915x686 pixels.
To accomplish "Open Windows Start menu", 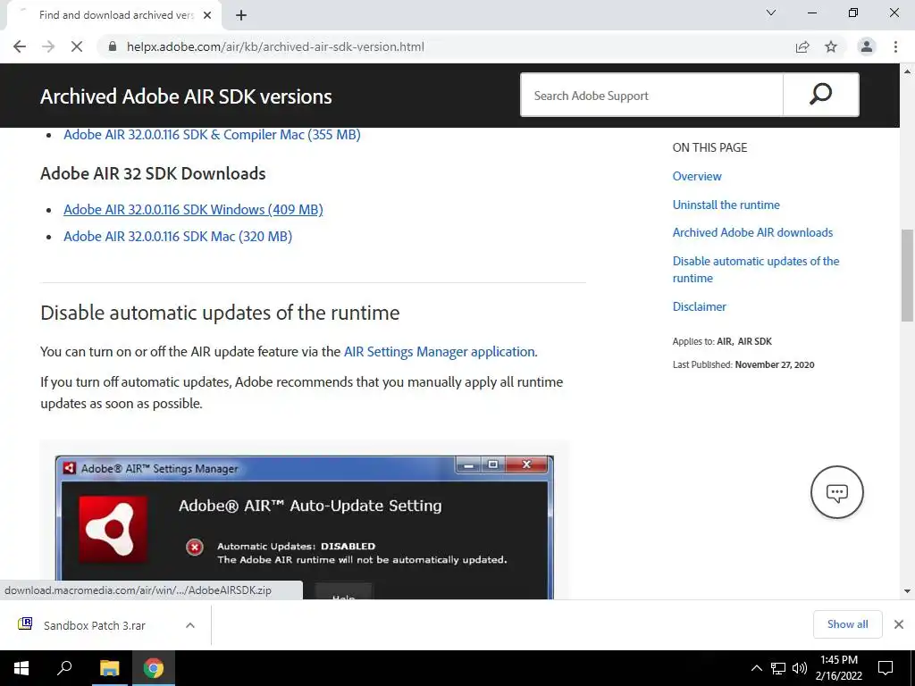I will 21,668.
